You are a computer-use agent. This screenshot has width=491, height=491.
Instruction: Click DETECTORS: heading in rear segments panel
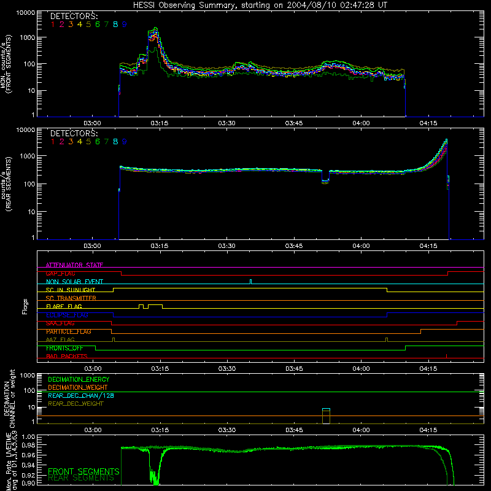click(x=74, y=133)
